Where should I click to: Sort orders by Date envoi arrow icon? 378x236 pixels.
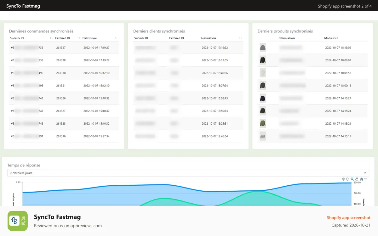click(116, 38)
